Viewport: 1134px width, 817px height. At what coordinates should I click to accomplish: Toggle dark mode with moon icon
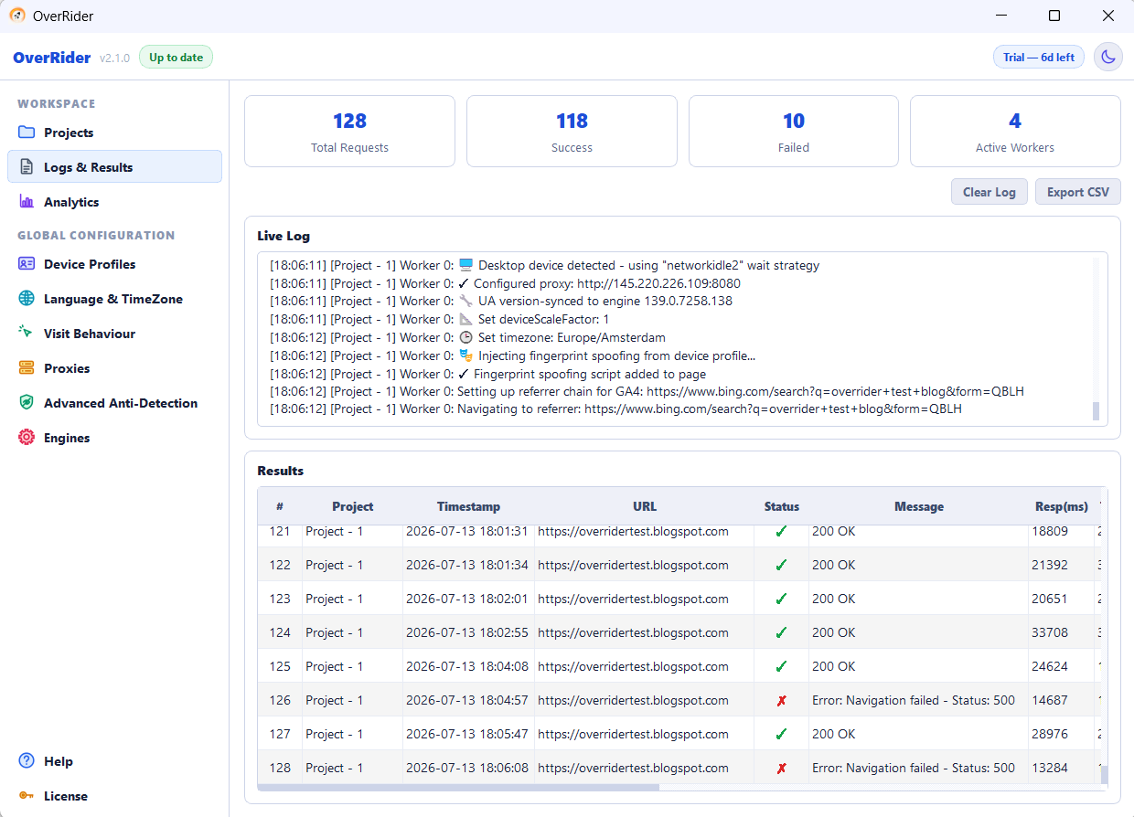(1108, 57)
